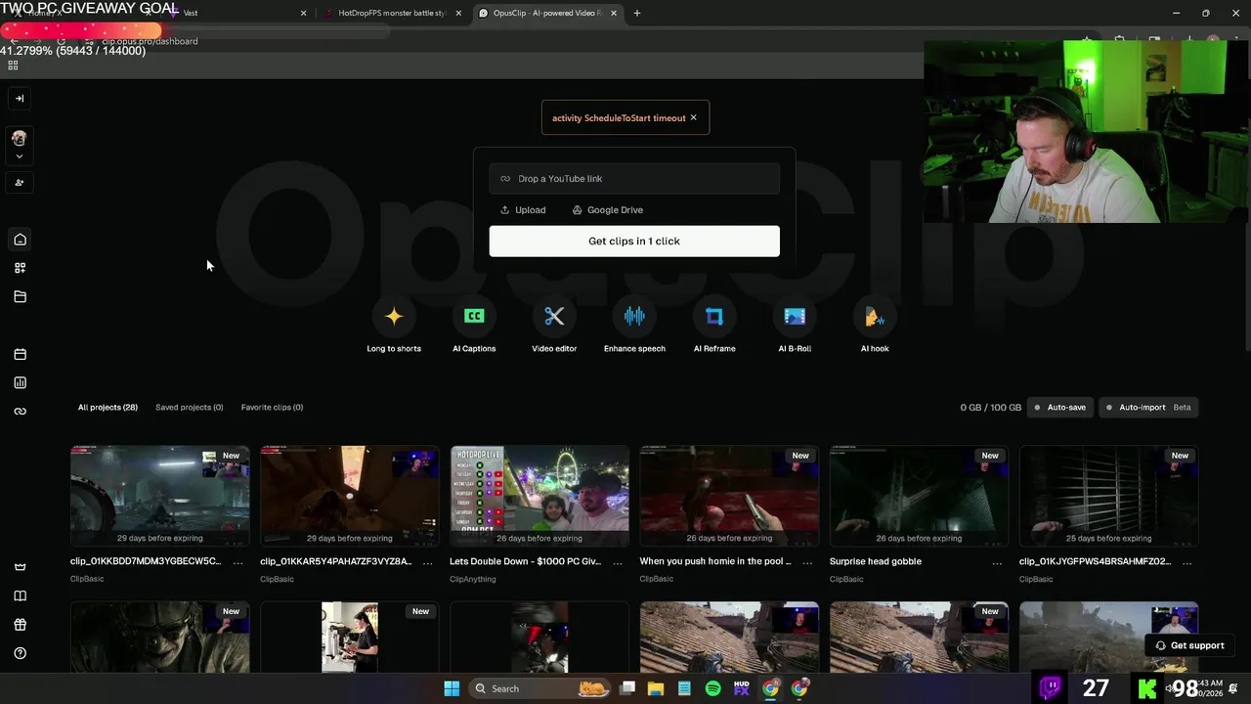Click the browser apps grid icon
Screen dimensions: 1251x704
tap(13, 66)
